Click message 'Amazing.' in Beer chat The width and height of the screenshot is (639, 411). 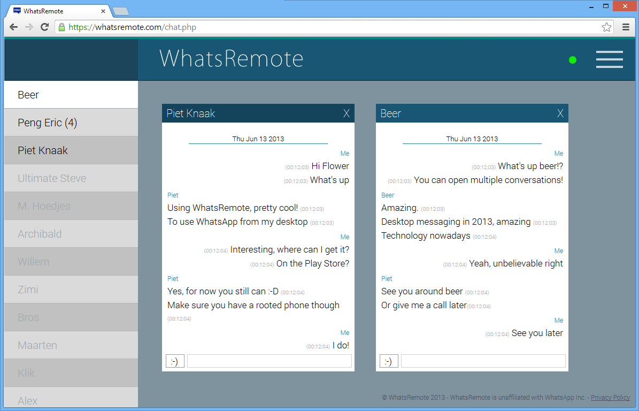[x=400, y=208]
